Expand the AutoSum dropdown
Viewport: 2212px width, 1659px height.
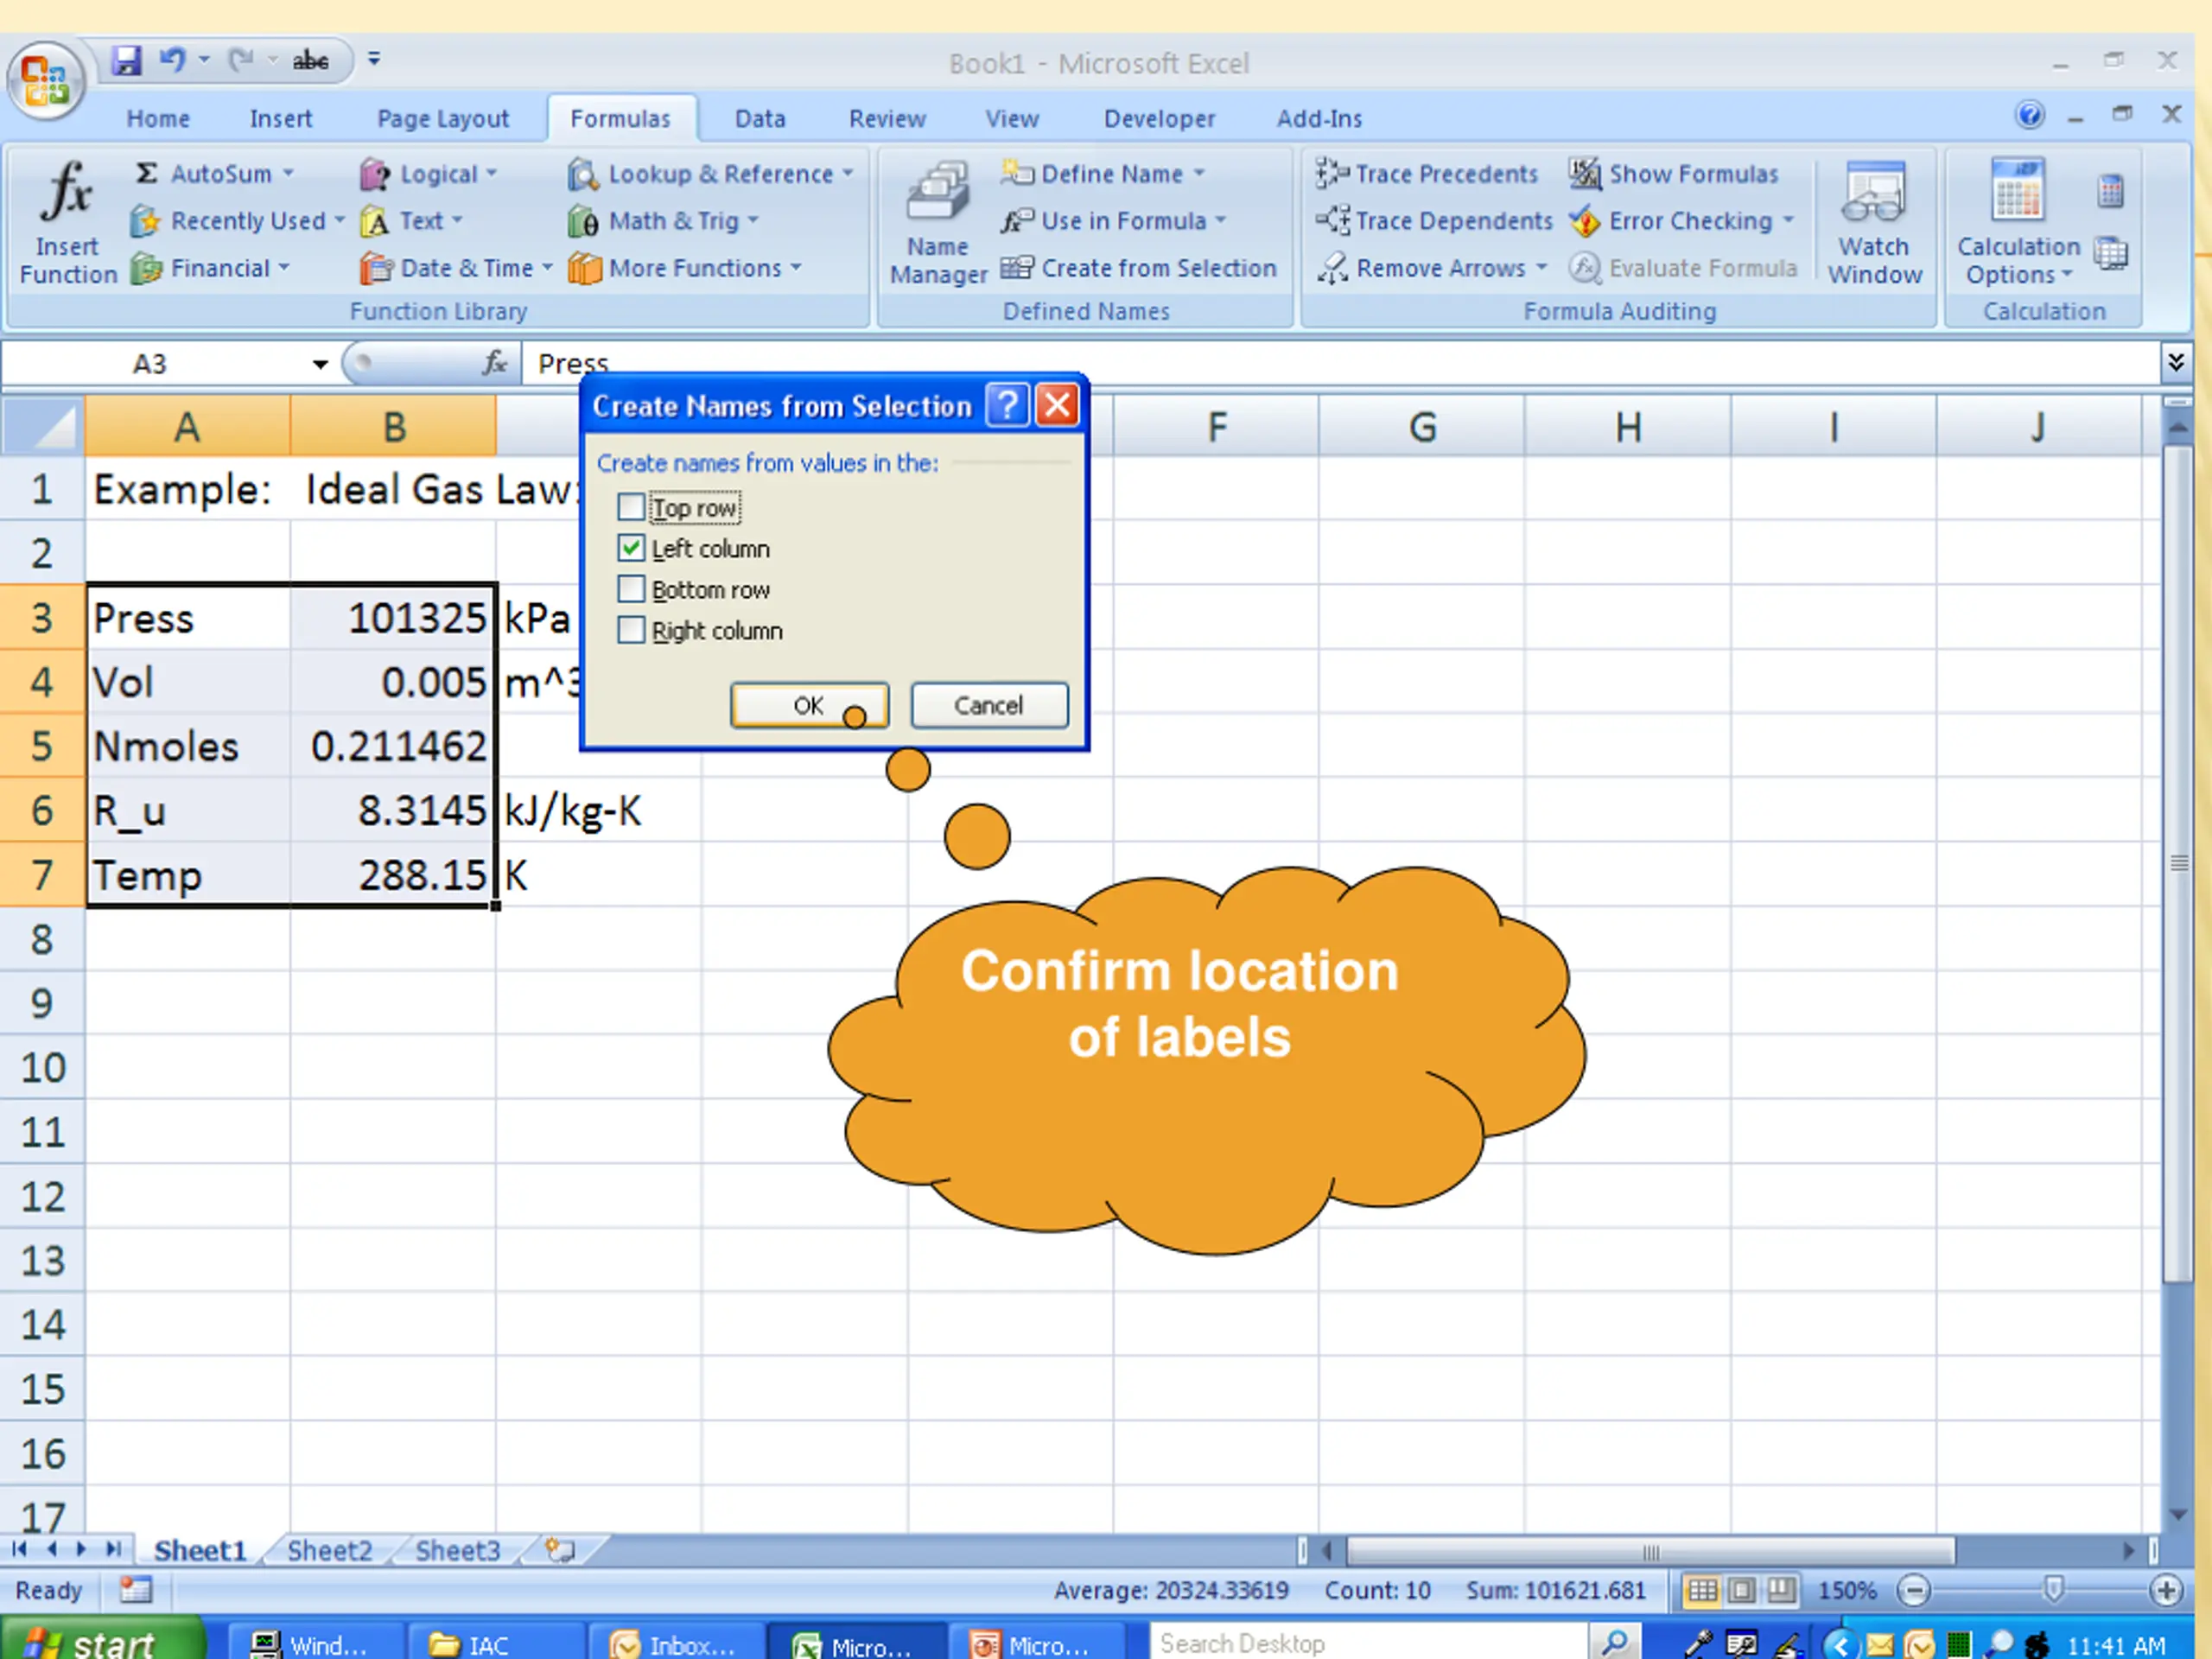click(289, 174)
